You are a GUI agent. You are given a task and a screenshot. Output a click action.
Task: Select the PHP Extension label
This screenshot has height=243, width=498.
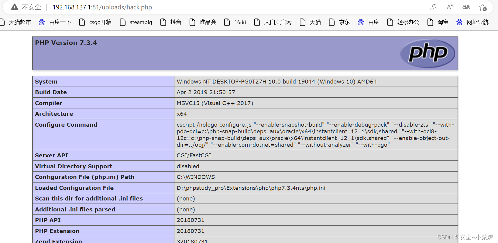[57, 231]
